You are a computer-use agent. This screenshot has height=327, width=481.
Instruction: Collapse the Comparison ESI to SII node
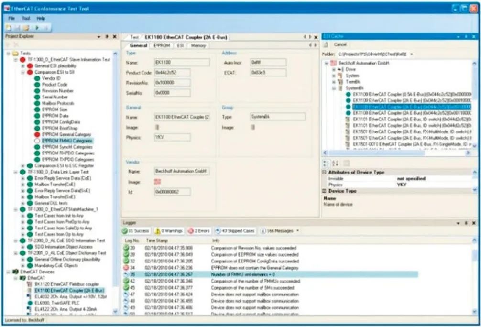(x=22, y=72)
